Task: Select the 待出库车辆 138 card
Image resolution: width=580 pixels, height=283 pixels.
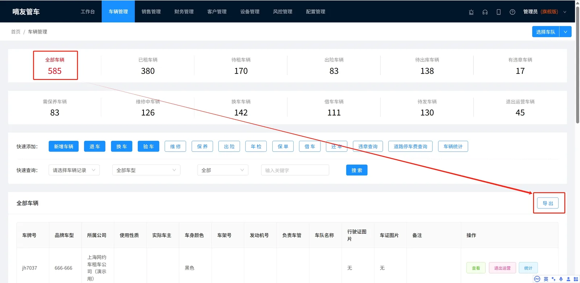Action: coord(427,66)
